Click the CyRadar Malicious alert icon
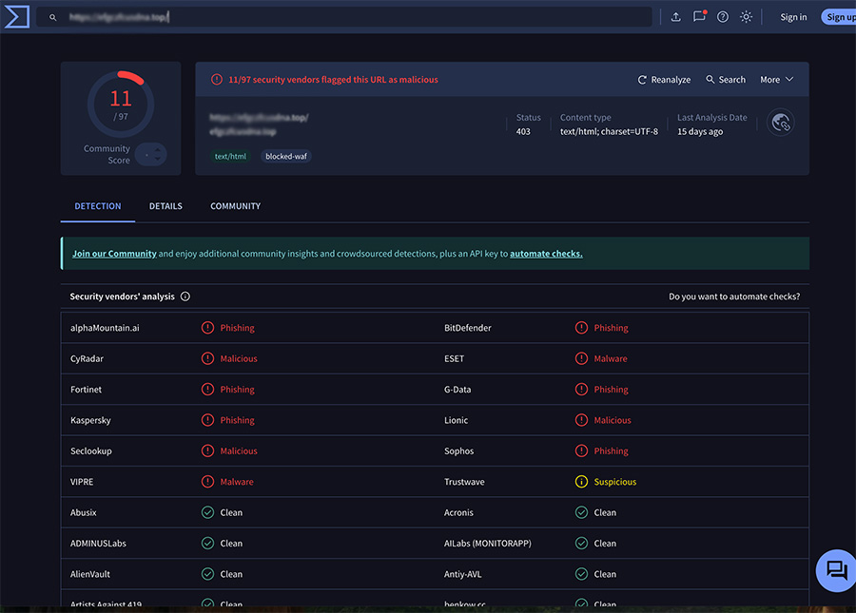This screenshot has height=613, width=856. [207, 358]
